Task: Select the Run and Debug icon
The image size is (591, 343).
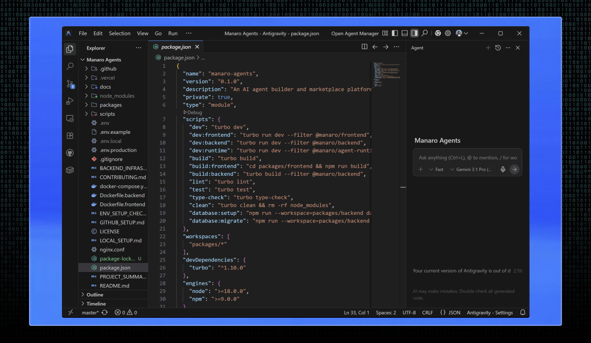Action: (x=70, y=101)
